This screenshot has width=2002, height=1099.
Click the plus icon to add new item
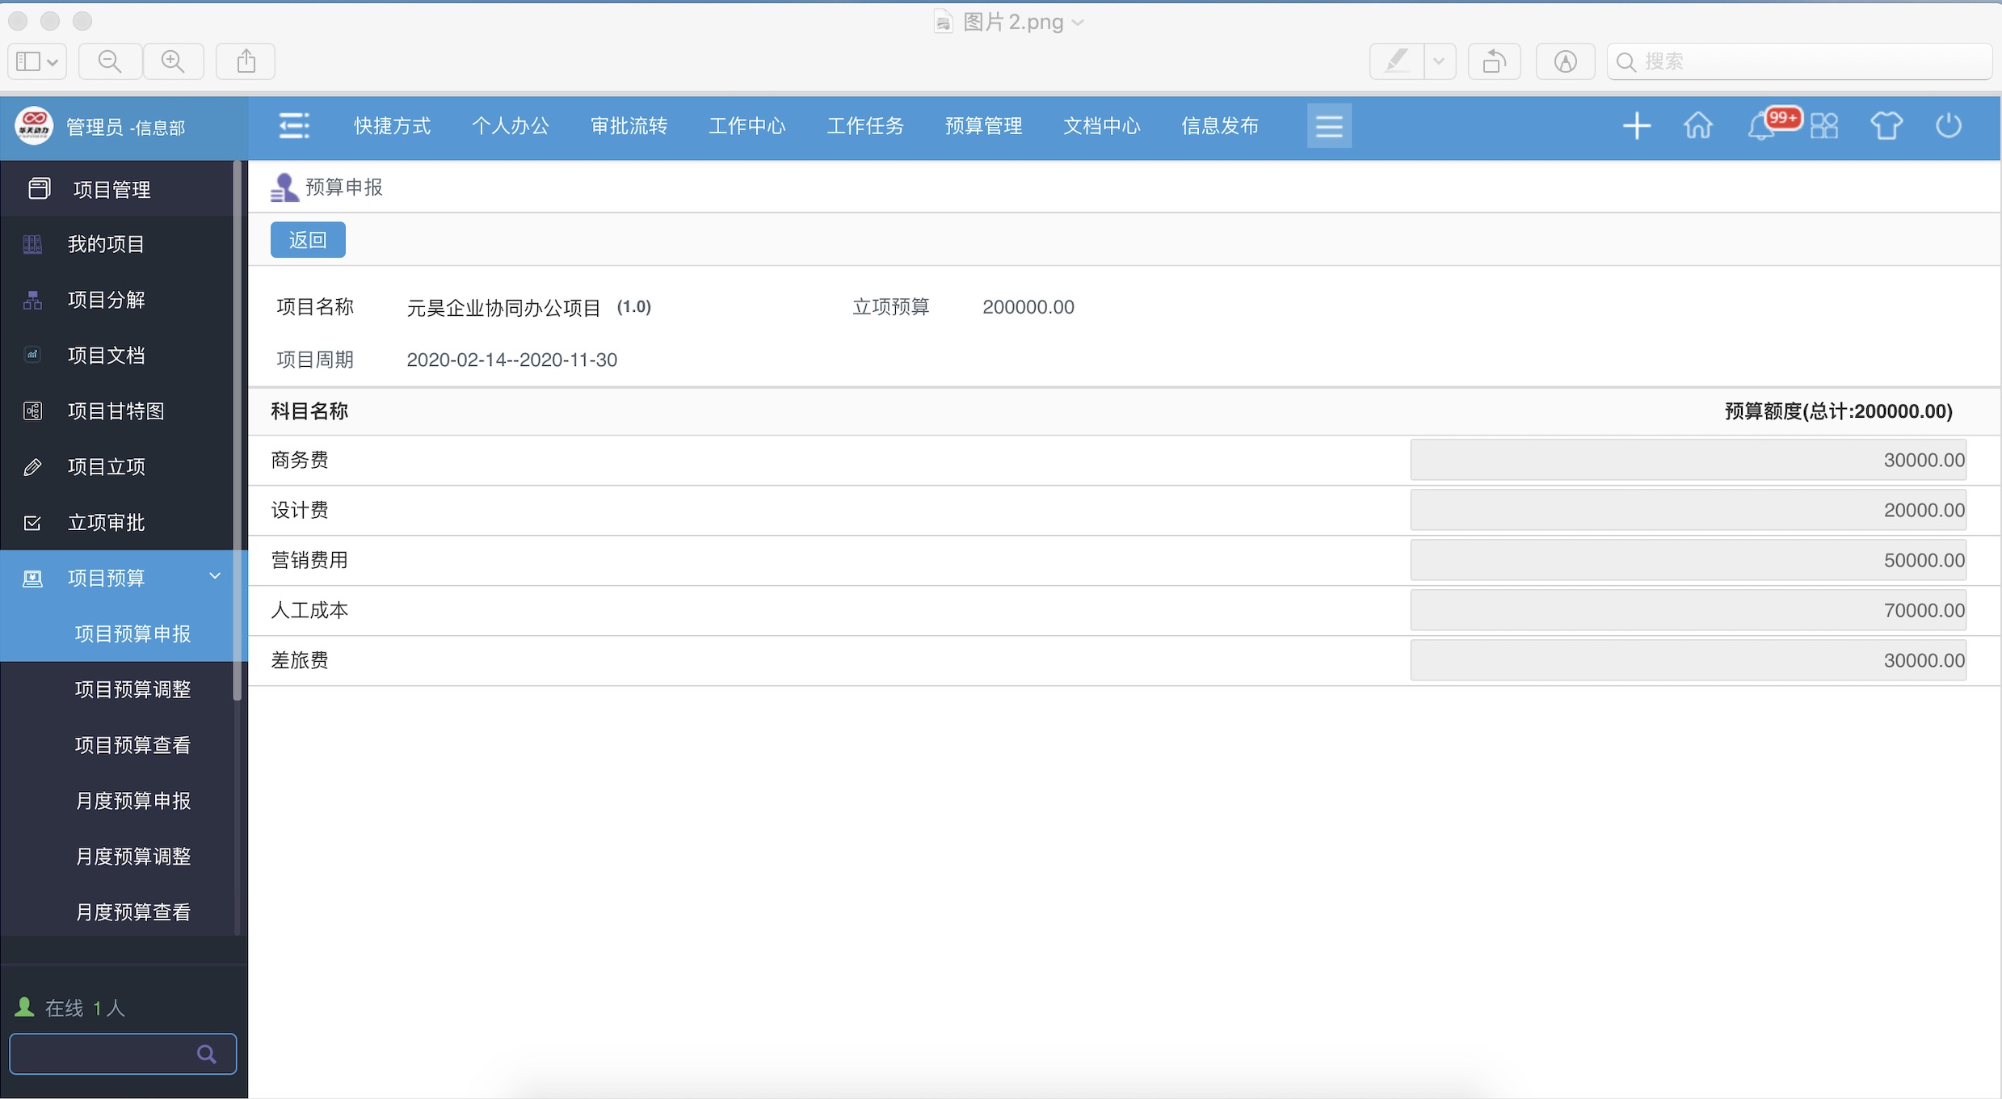tap(1637, 125)
